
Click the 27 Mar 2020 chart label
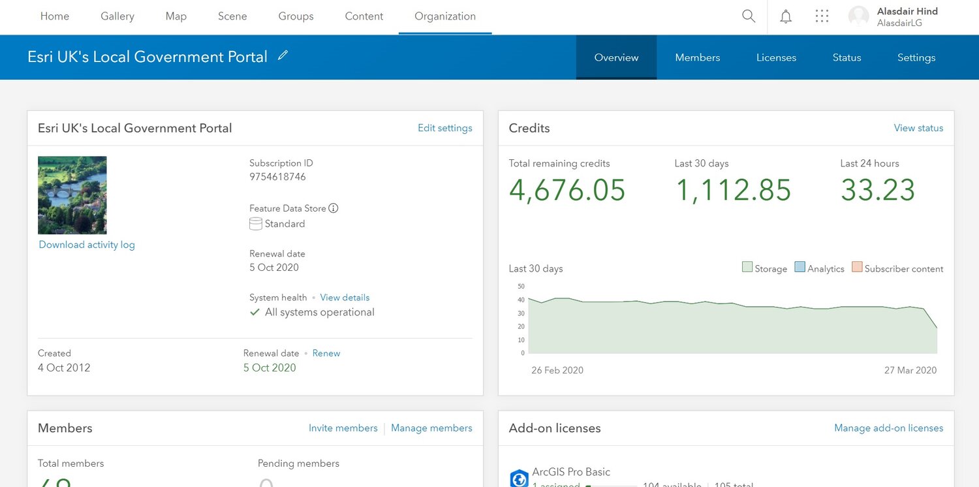(910, 370)
